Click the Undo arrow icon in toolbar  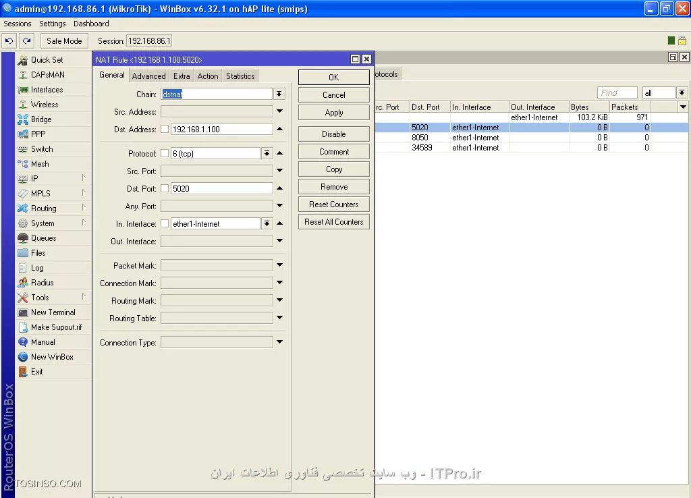point(9,41)
